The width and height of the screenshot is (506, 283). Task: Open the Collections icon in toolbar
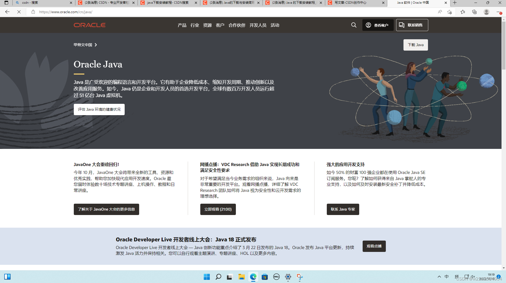click(x=474, y=12)
